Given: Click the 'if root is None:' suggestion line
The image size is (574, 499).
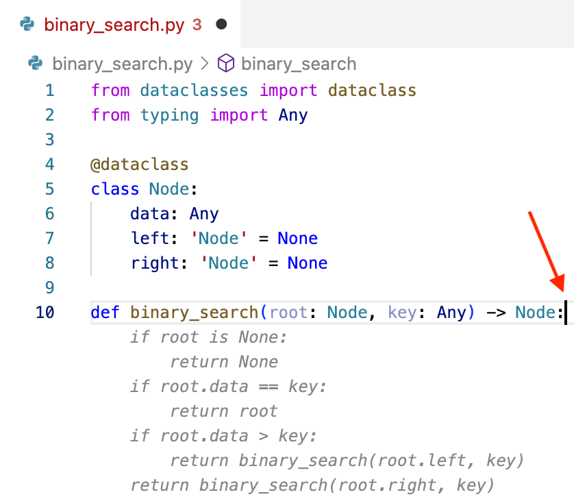Looking at the screenshot, I should 208,337.
